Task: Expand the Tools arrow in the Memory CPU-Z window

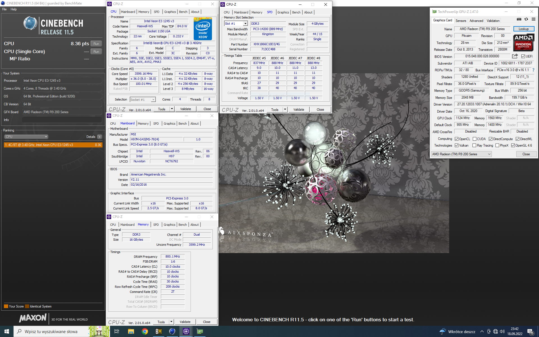Action: [171, 322]
